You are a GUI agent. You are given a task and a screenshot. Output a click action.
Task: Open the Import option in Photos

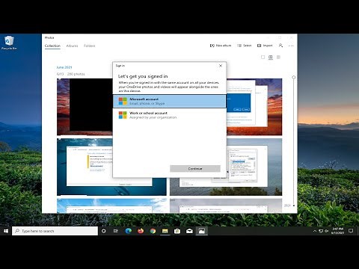pos(265,46)
